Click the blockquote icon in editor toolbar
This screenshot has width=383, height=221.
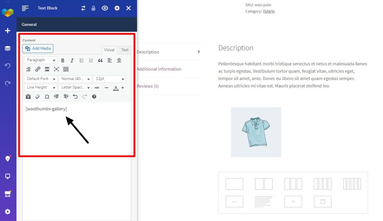[100, 60]
